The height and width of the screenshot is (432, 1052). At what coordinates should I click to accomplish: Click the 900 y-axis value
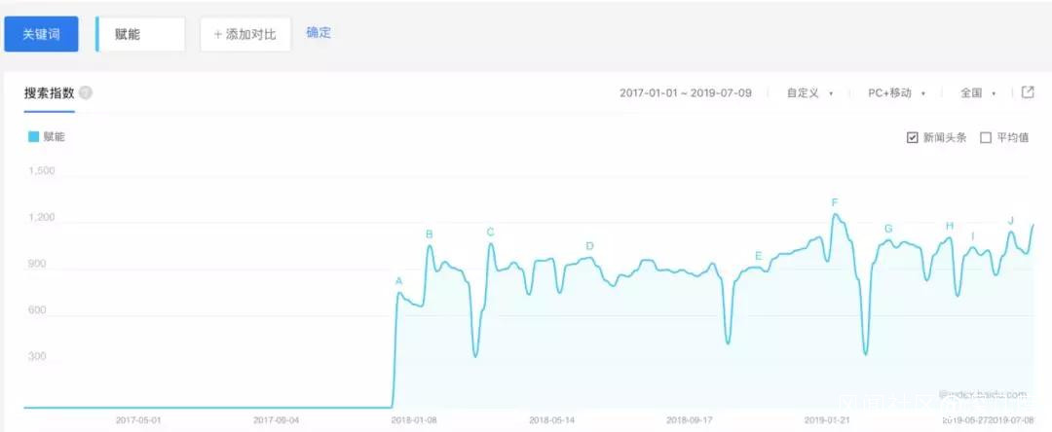37,264
